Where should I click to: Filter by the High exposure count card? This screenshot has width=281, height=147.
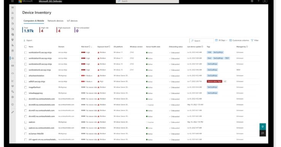pos(64,30)
